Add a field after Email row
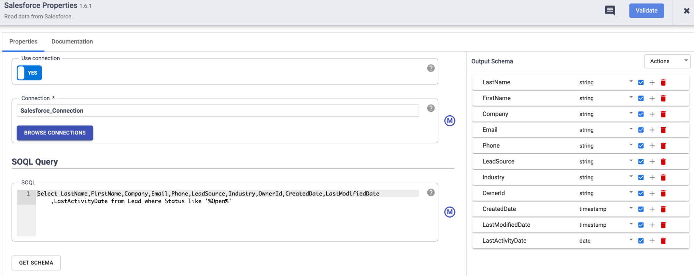 click(652, 130)
